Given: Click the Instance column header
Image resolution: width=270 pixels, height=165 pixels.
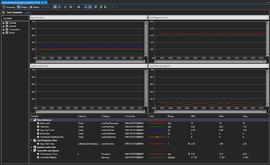Looking at the screenshot, I should point(89,116).
